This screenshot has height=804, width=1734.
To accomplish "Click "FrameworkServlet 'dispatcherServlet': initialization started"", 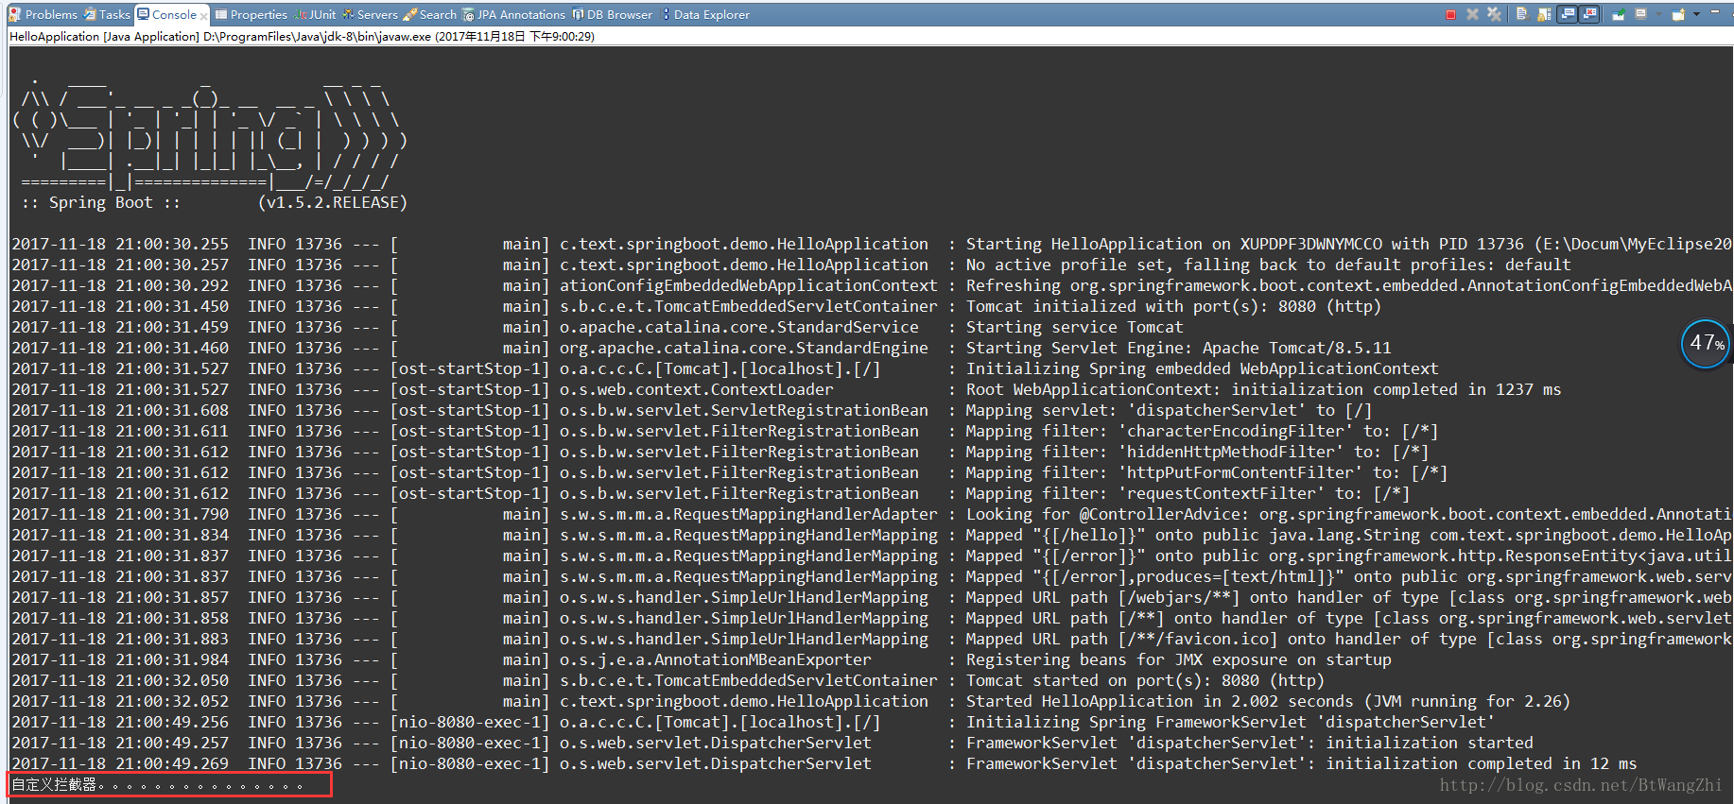I will tap(1249, 743).
